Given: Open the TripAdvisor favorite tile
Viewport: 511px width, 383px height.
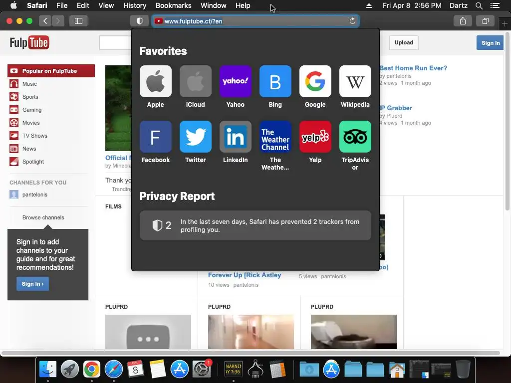Looking at the screenshot, I should (355, 137).
